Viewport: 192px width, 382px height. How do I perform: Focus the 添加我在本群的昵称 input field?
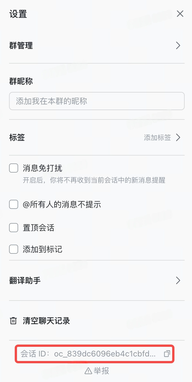click(97, 101)
